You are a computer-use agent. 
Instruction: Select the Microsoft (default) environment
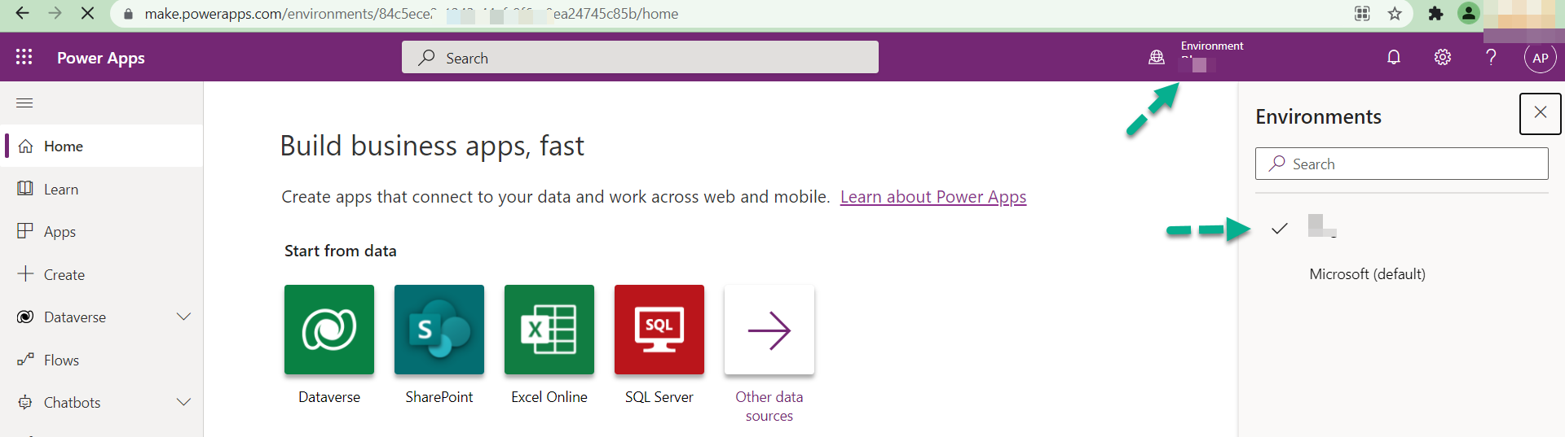coord(1367,274)
